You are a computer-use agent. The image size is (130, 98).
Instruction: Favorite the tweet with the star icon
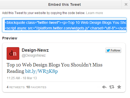click(119, 87)
